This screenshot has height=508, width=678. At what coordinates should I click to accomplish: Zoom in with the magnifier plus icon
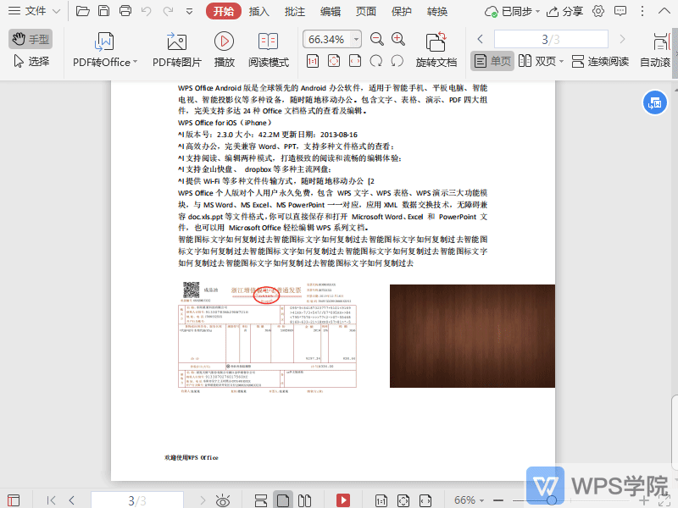coord(397,38)
